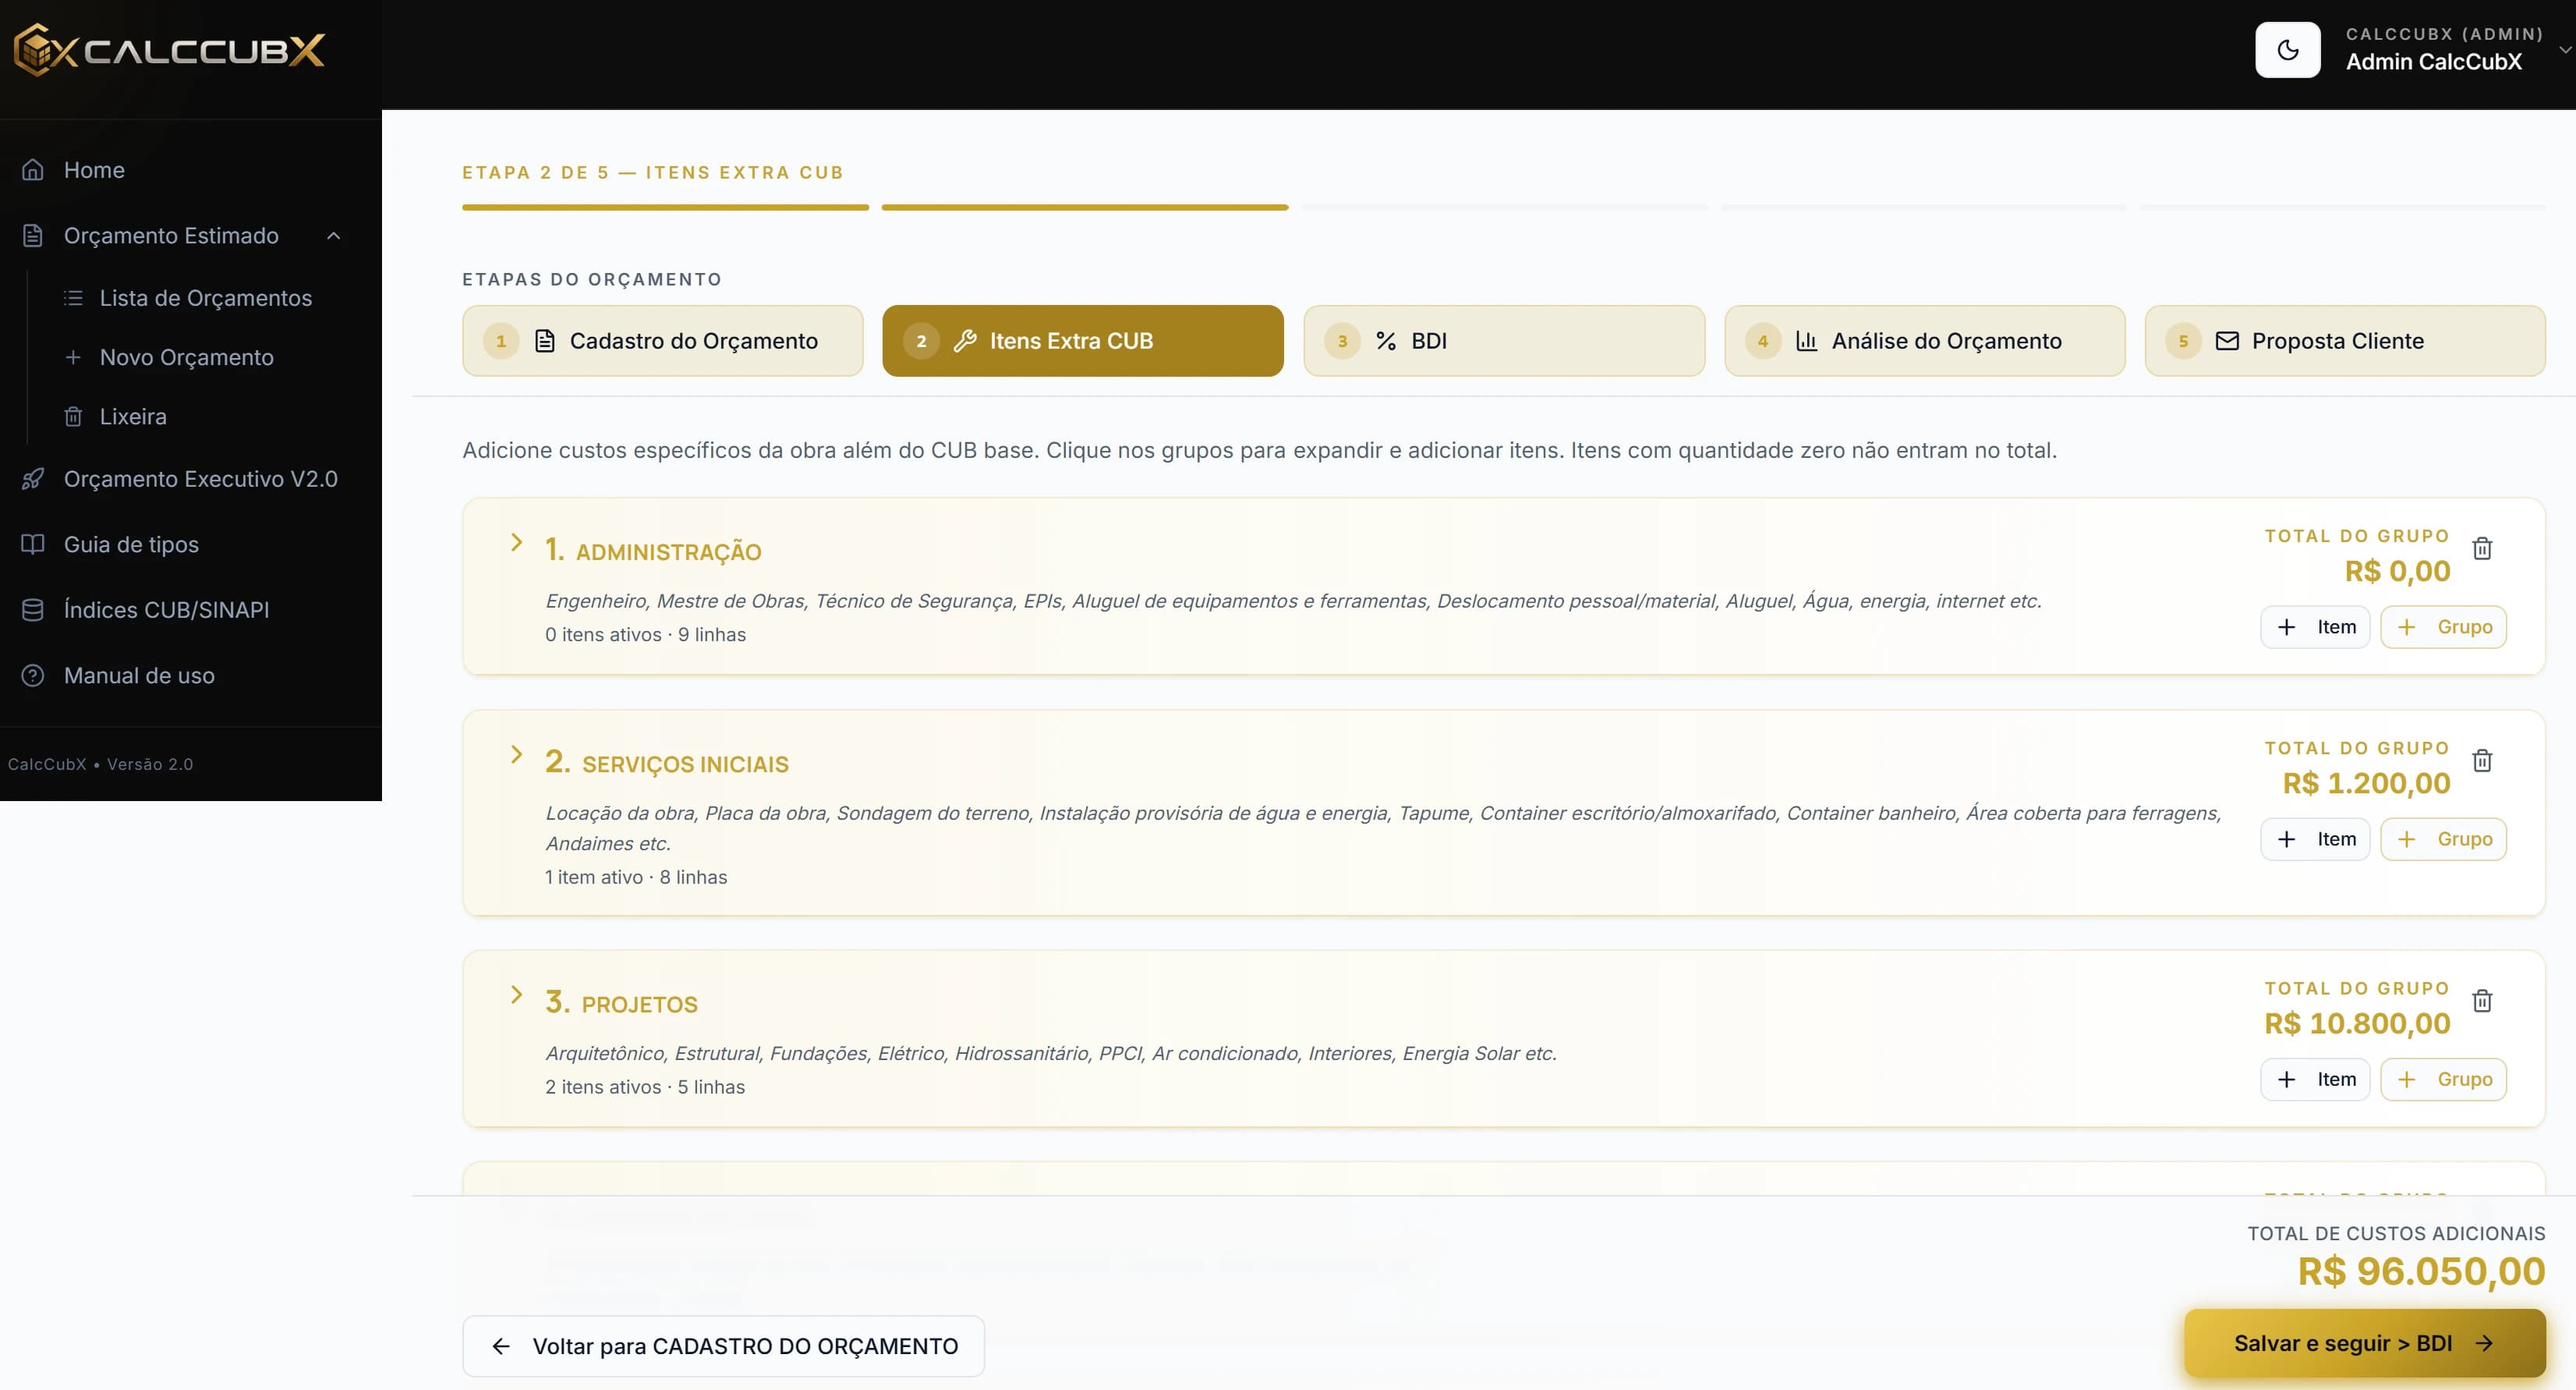Delete the Serviços Iniciais group with its trash icon
The image size is (2576, 1390).
point(2482,761)
